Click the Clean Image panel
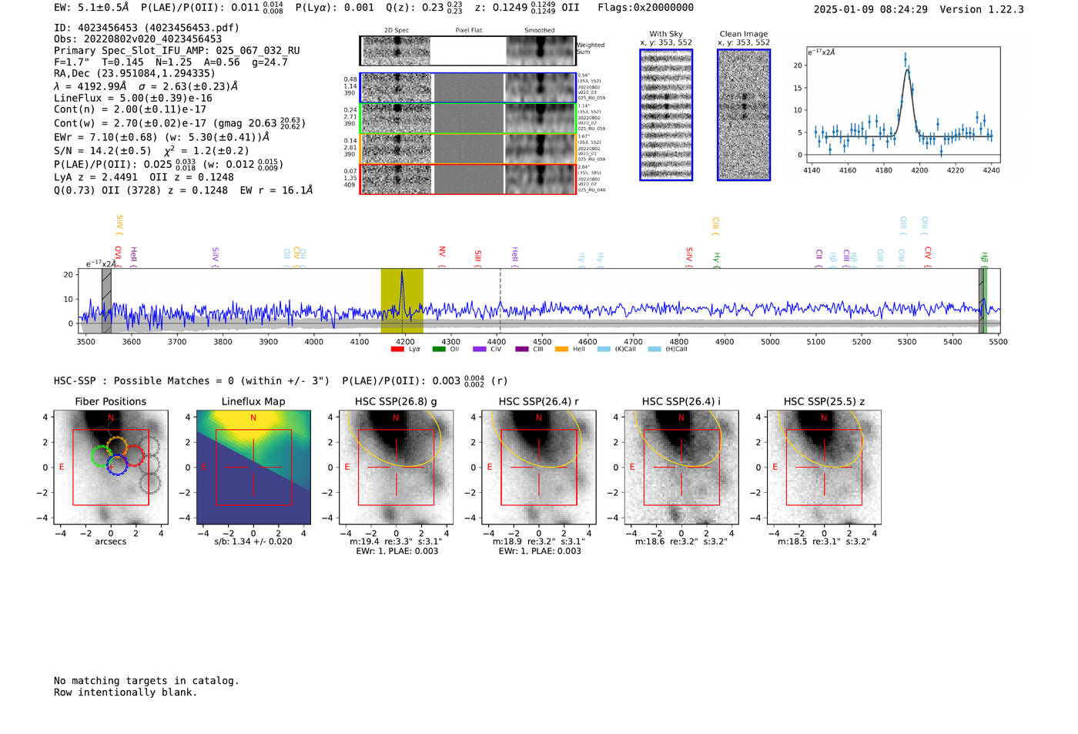Viewport: 1078px width, 734px height. (744, 115)
